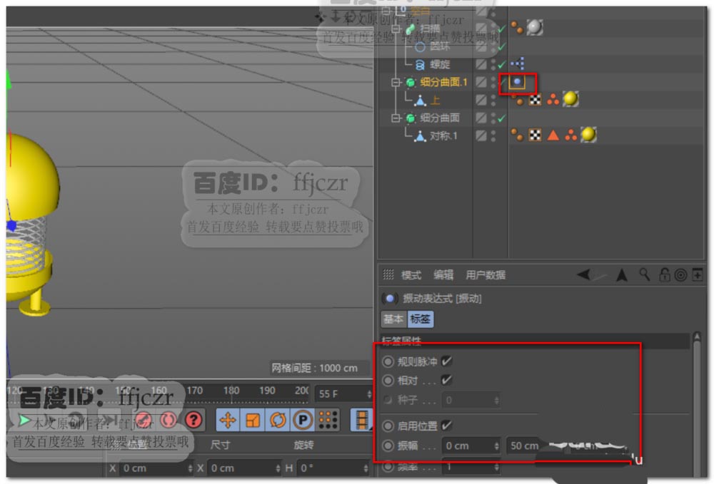Collapse the 细分曲面.1 tree node
Image resolution: width=714 pixels, height=484 pixels.
(396, 82)
